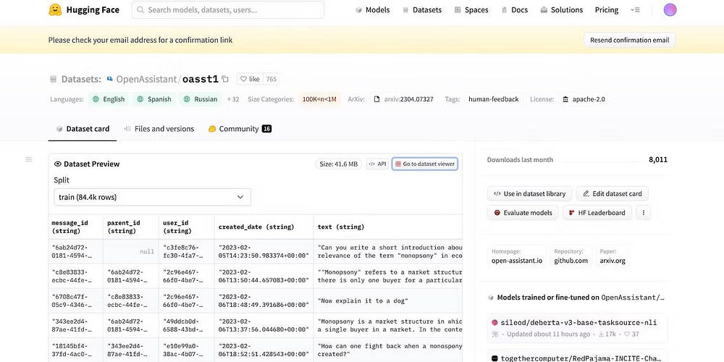Expand the Solutions menu

561,10
